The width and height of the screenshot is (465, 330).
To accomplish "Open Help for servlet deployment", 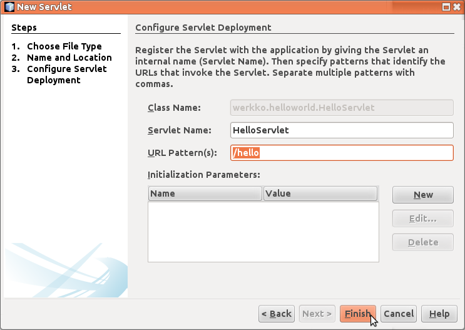I will [x=439, y=314].
